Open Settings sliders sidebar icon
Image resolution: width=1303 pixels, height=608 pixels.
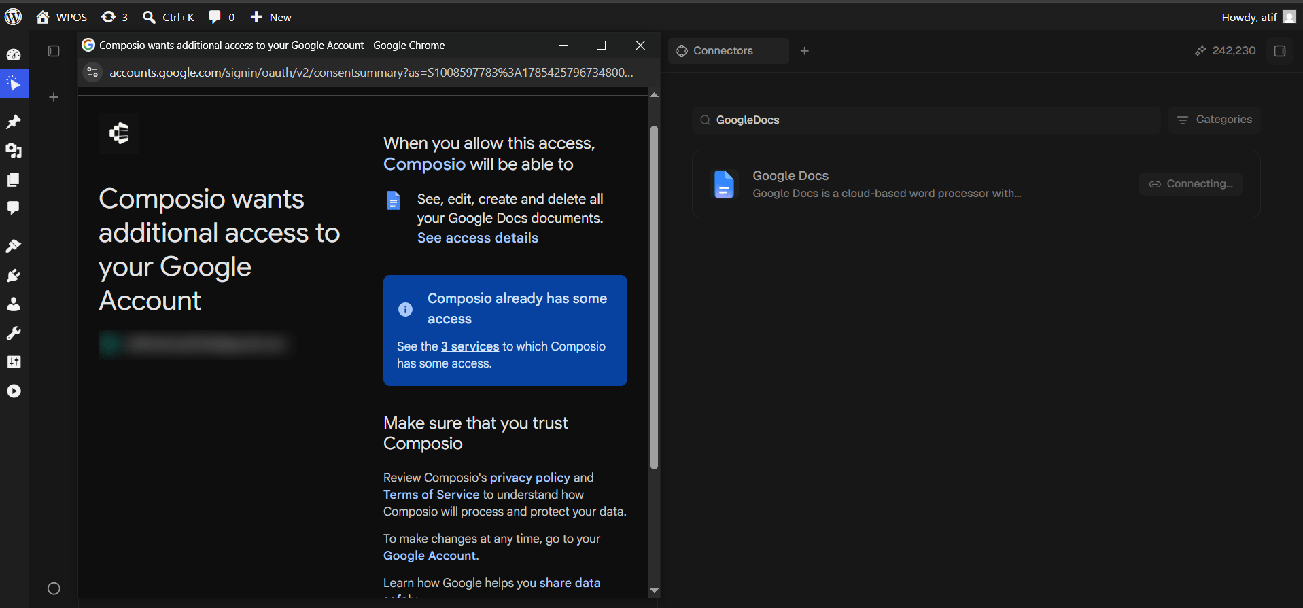[14, 361]
